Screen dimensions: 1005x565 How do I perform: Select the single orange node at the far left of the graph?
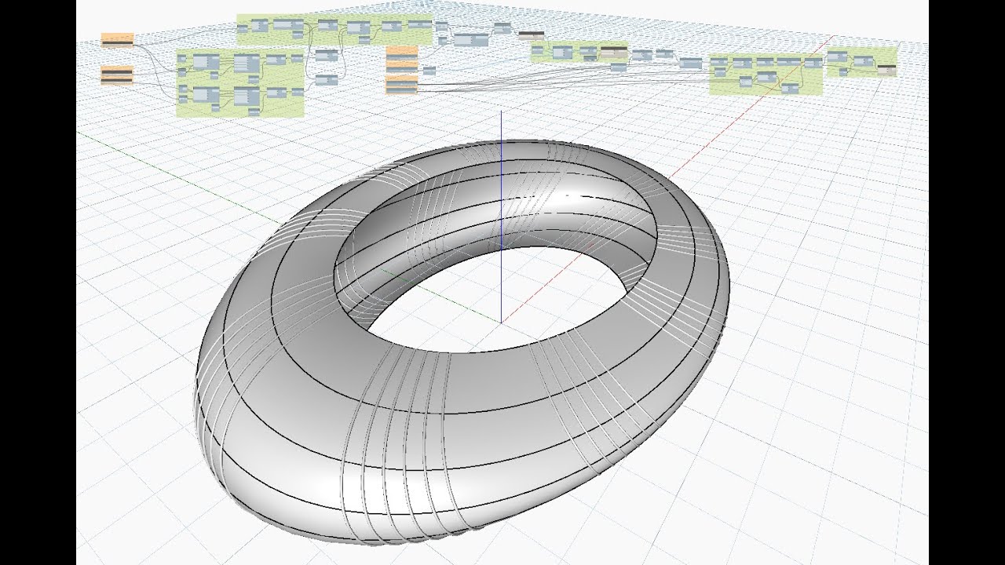(118, 40)
